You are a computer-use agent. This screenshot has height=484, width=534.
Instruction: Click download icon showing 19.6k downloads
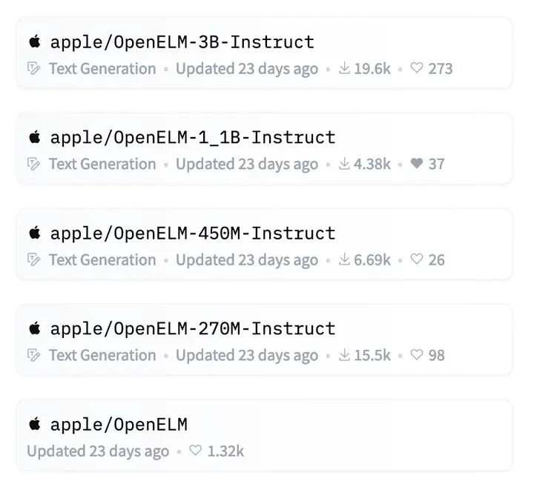coord(344,68)
